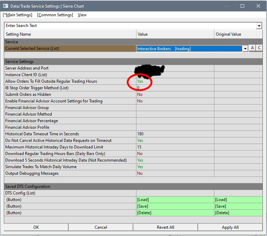Open Instance Client ID list value

click(x=175, y=75)
